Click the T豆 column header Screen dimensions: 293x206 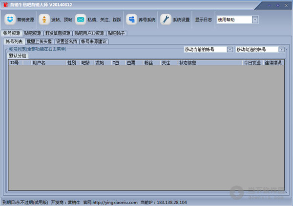(118, 63)
